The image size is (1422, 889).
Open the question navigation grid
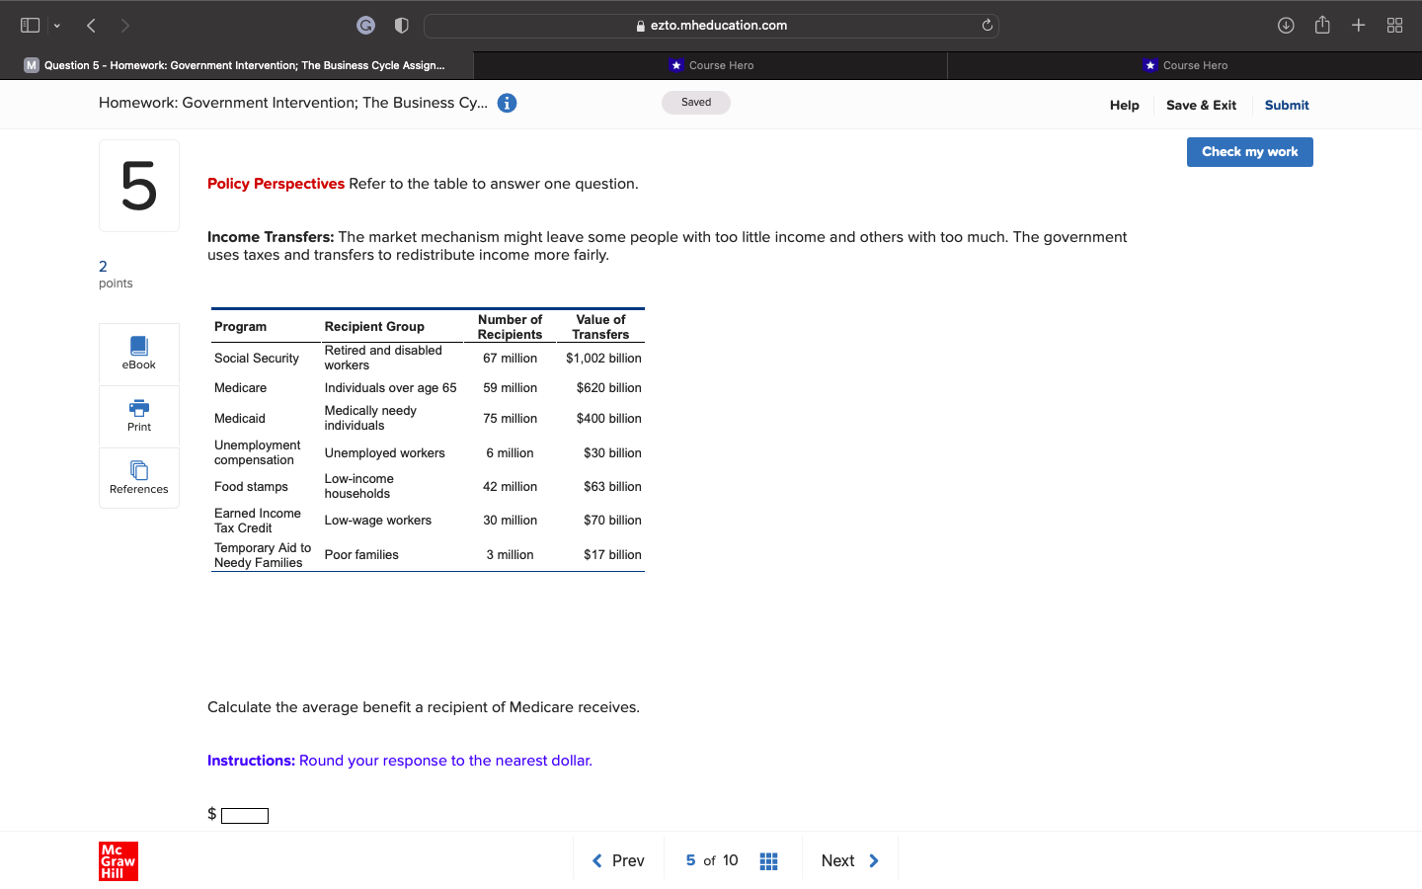tap(768, 860)
